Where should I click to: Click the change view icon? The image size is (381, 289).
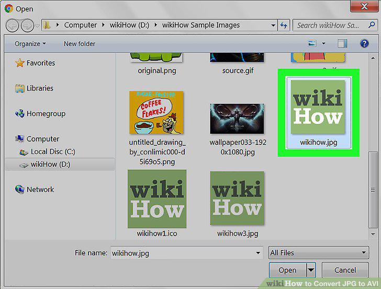coord(312,43)
